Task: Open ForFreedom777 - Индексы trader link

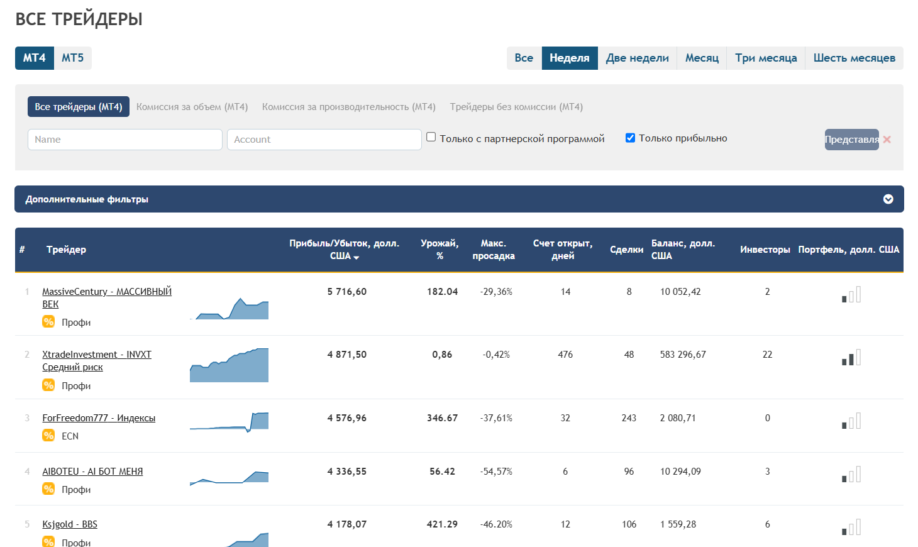Action: click(99, 418)
